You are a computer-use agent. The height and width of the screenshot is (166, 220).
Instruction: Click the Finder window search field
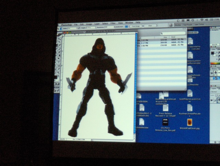[173, 33]
